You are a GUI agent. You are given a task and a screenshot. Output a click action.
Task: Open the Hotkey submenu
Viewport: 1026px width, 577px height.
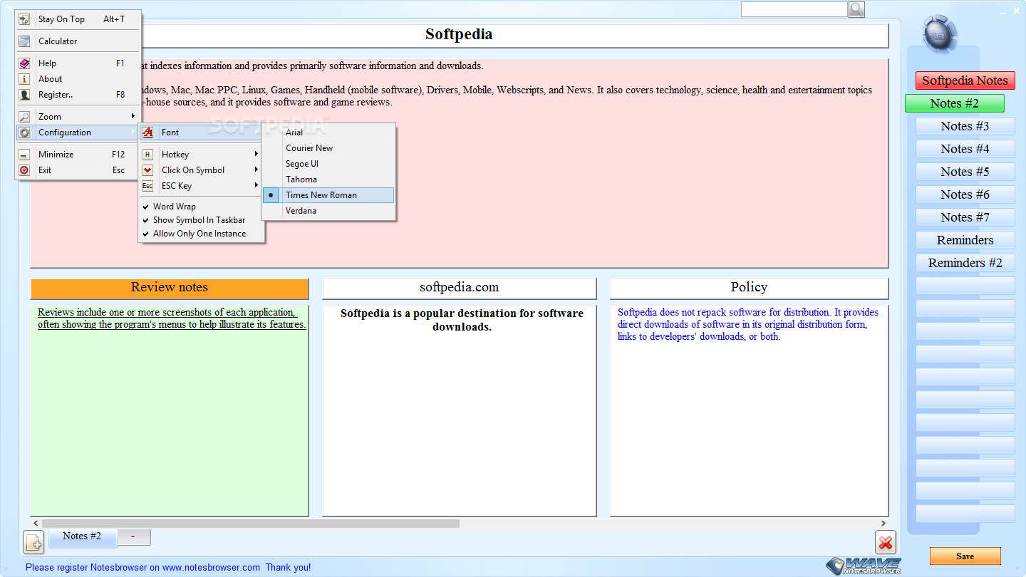[x=202, y=155]
